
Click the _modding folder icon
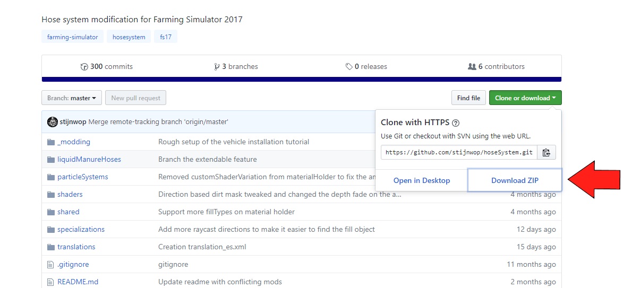pyautogui.click(x=51, y=142)
